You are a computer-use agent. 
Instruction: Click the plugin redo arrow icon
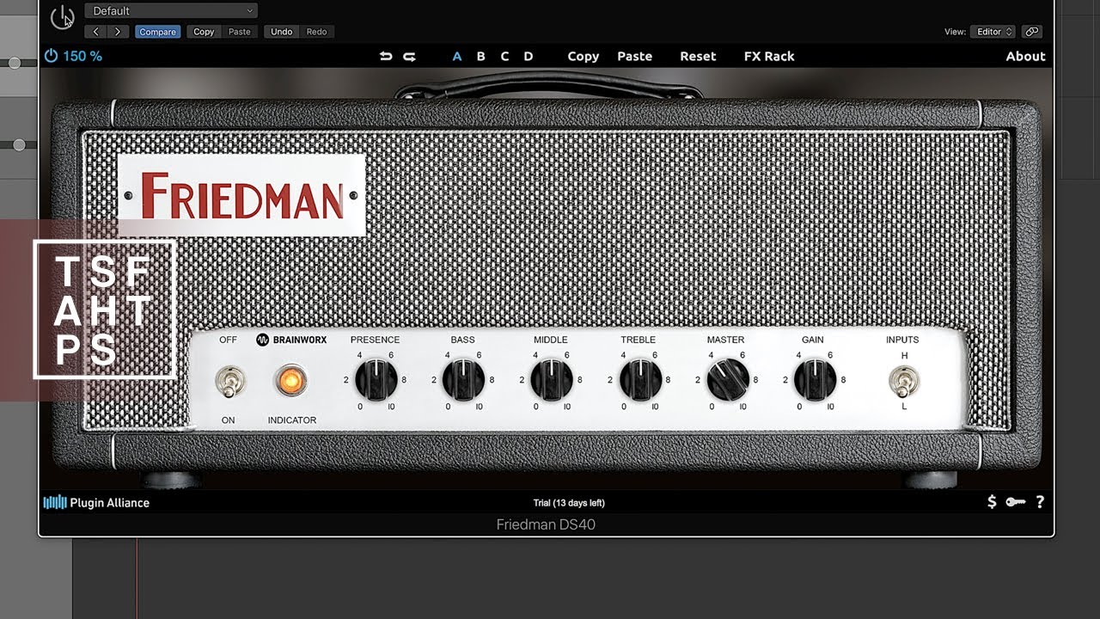[409, 56]
